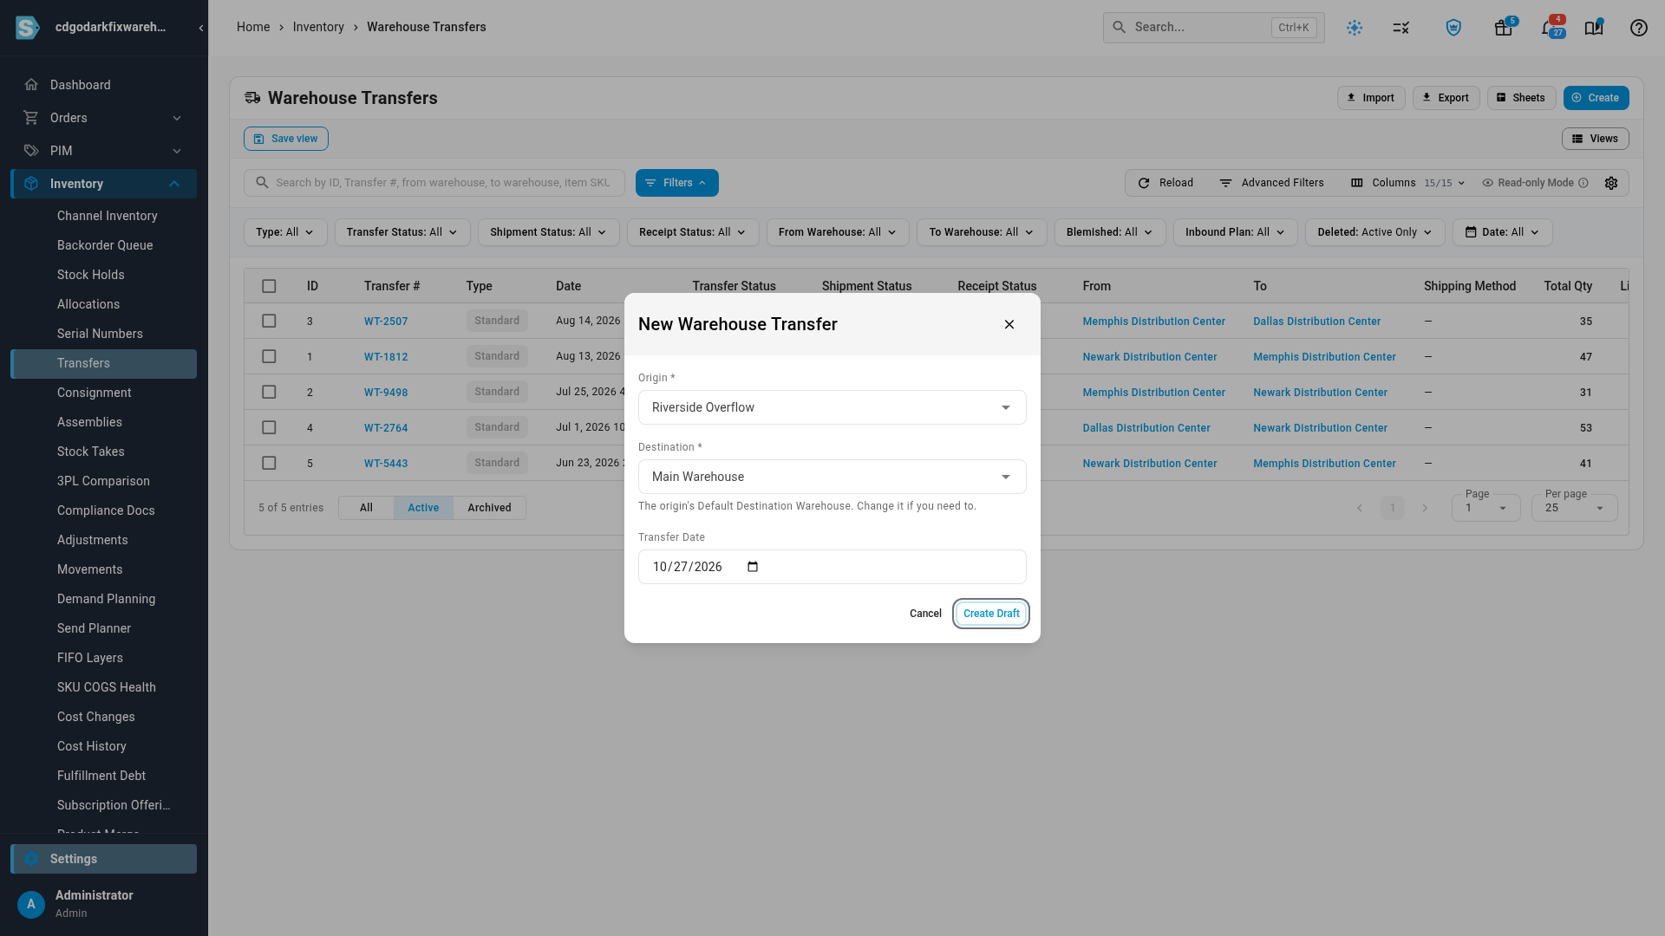Check the row checkbox for WT-2764
This screenshot has height=936, width=1665.
(269, 427)
